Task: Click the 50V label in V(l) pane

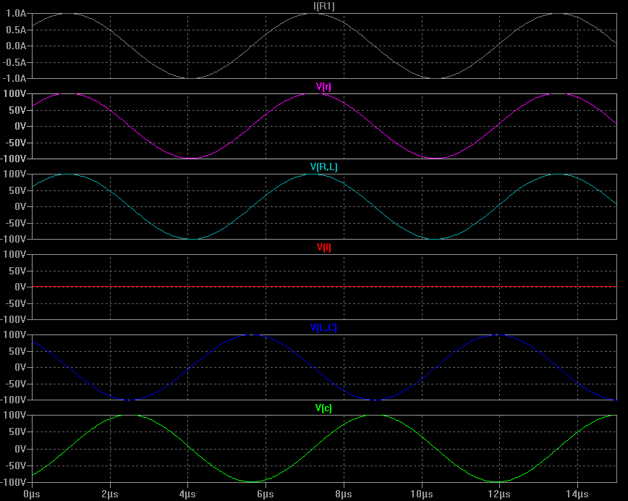Action: (x=17, y=271)
